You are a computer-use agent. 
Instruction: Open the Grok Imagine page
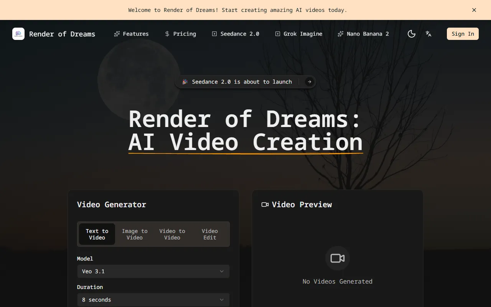click(x=298, y=34)
